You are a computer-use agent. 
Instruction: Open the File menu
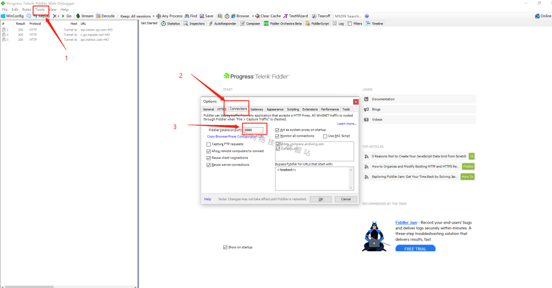[5, 10]
